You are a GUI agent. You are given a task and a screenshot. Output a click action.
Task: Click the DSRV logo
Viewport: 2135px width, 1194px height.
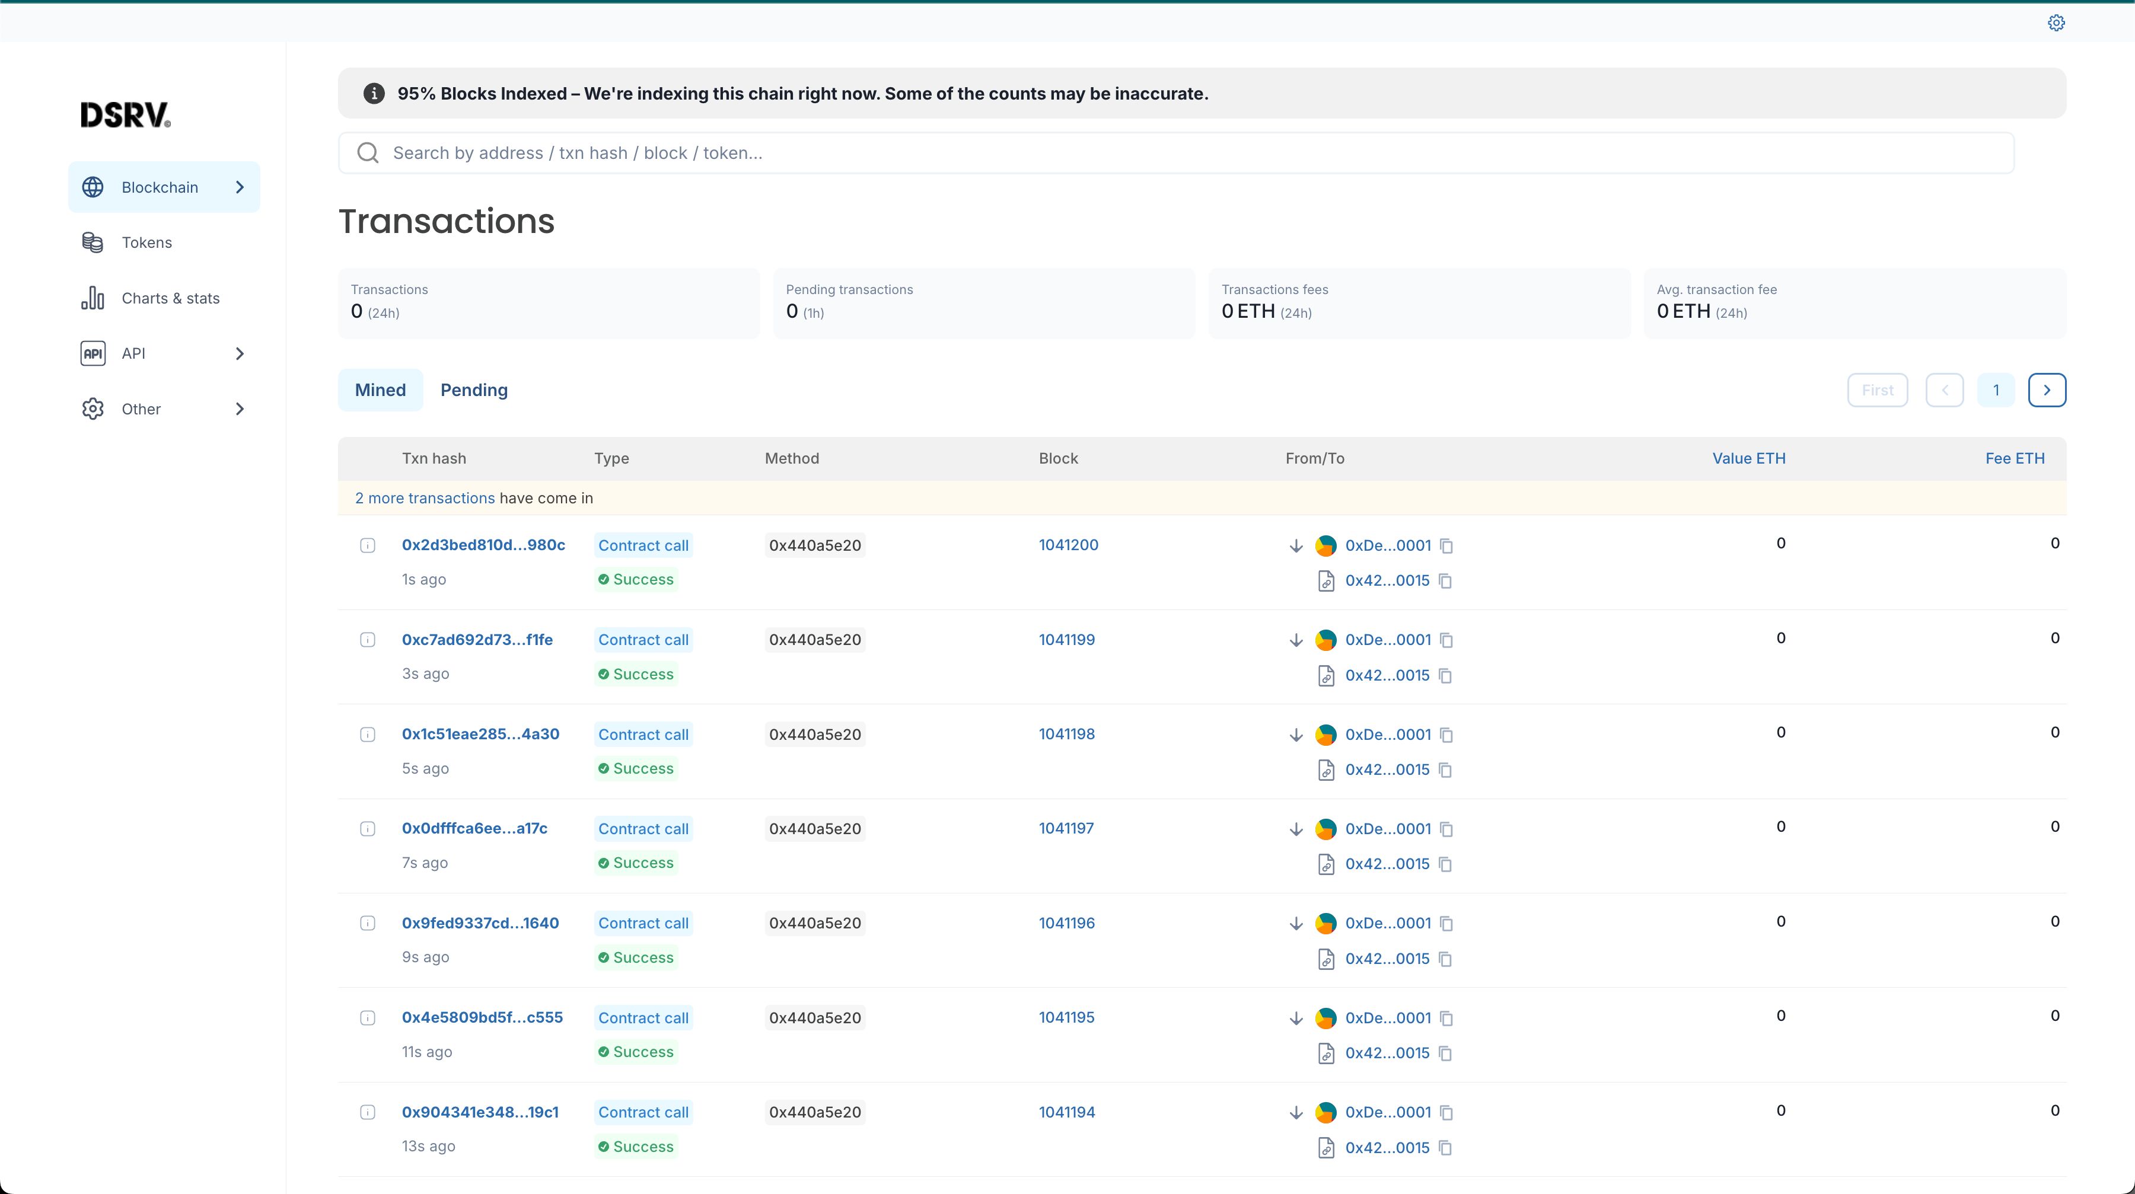[126, 115]
